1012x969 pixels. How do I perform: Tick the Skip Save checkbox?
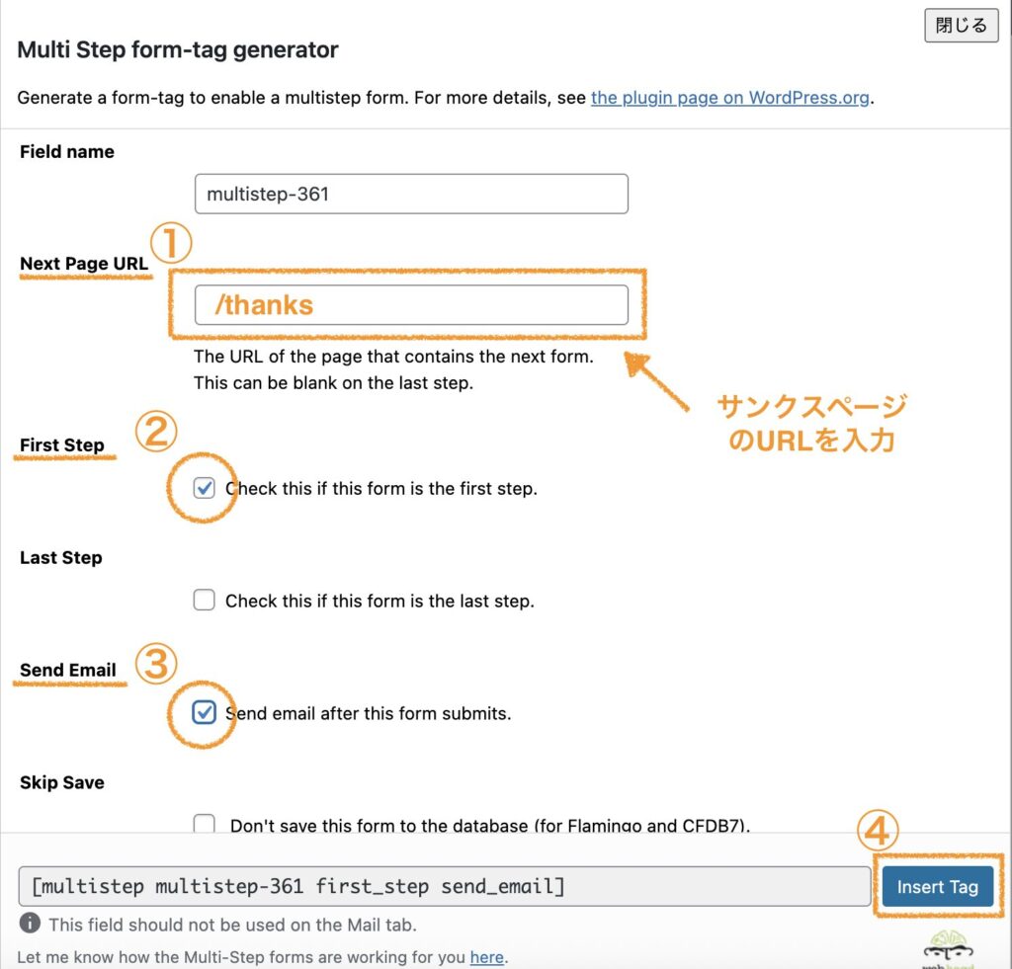[x=204, y=823]
